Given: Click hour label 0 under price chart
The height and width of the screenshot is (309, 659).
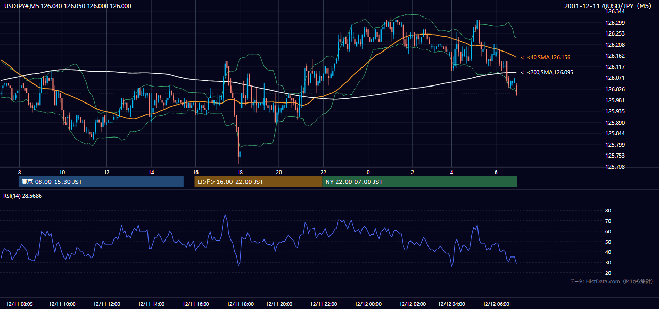Looking at the screenshot, I should 368,171.
